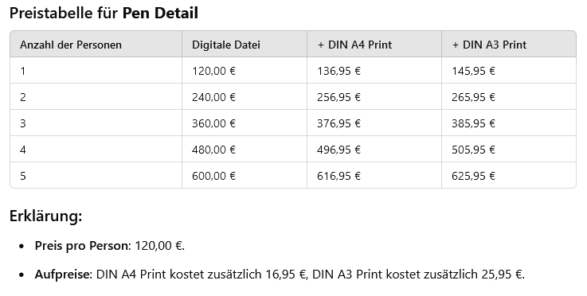Select the 145,95 € A3 price
Viewport: 587px width, 296px height.
point(473,71)
